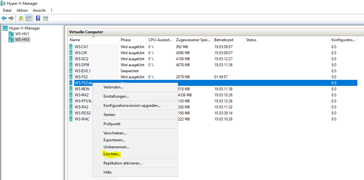Image resolution: width=364 pixels, height=180 pixels.
Task: Click the 15.03:39:14 uptime value
Action: (223, 113)
